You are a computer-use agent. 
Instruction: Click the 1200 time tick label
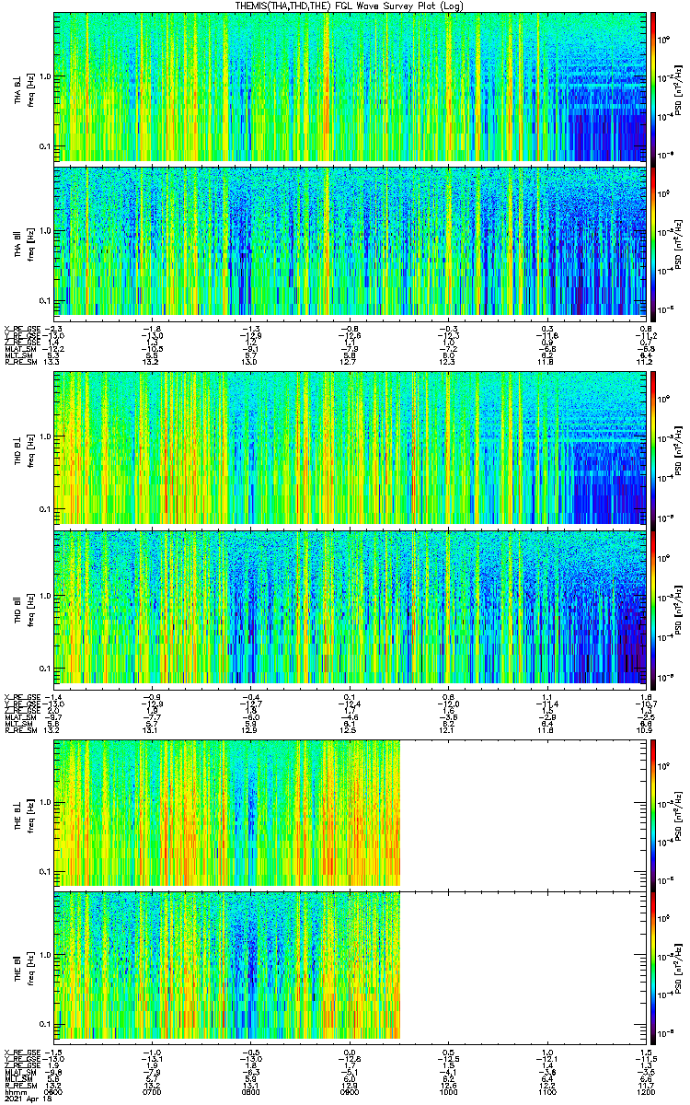(646, 1091)
